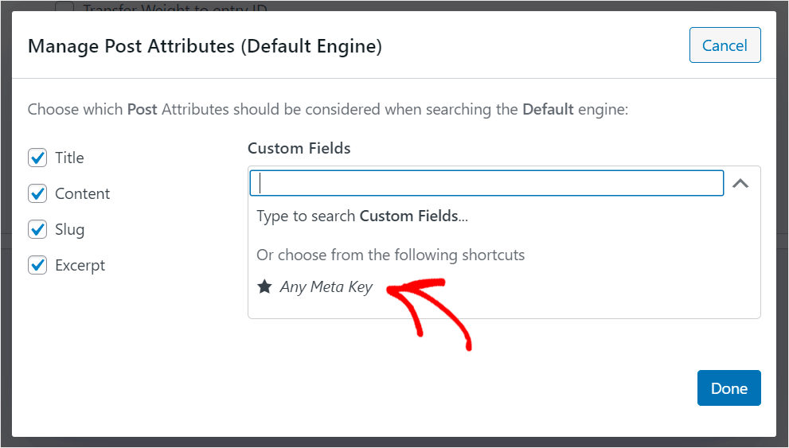789x448 pixels.
Task: Click the star icon beside Any Meta Key
Action: click(264, 286)
